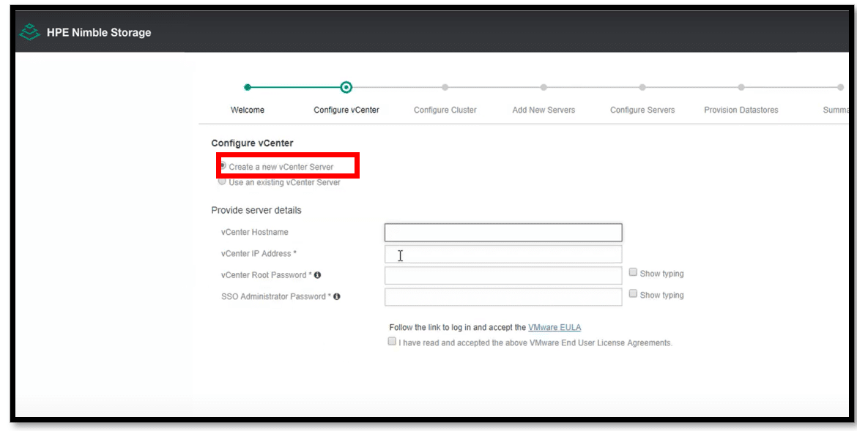Click the HPE Nimble Storage title text

pos(99,32)
